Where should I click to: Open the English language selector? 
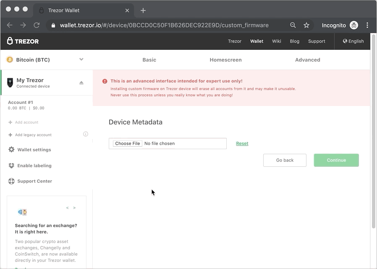(353, 41)
